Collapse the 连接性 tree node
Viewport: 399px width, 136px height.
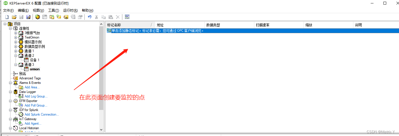(10, 28)
